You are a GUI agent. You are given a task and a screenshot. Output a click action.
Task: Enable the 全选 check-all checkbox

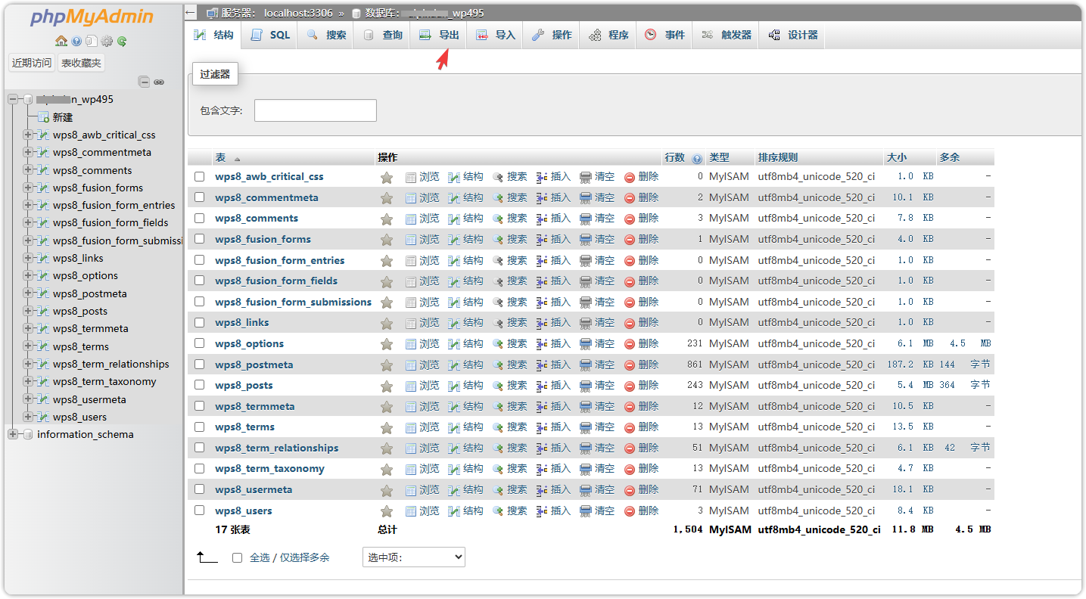pos(237,557)
